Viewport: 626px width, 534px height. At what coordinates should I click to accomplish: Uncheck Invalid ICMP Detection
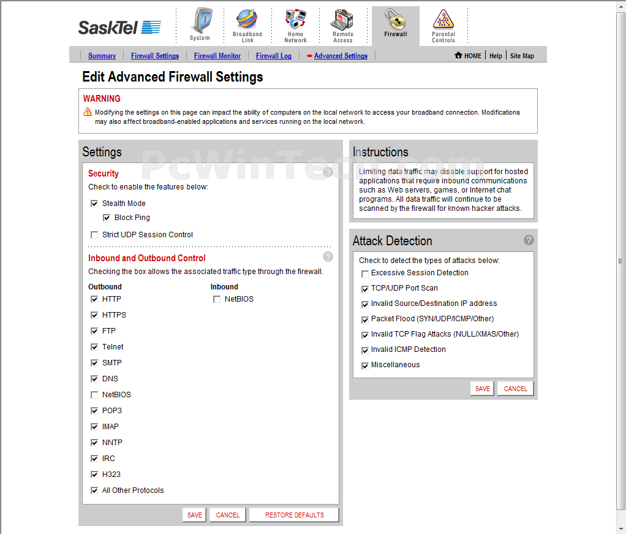pyautogui.click(x=365, y=351)
